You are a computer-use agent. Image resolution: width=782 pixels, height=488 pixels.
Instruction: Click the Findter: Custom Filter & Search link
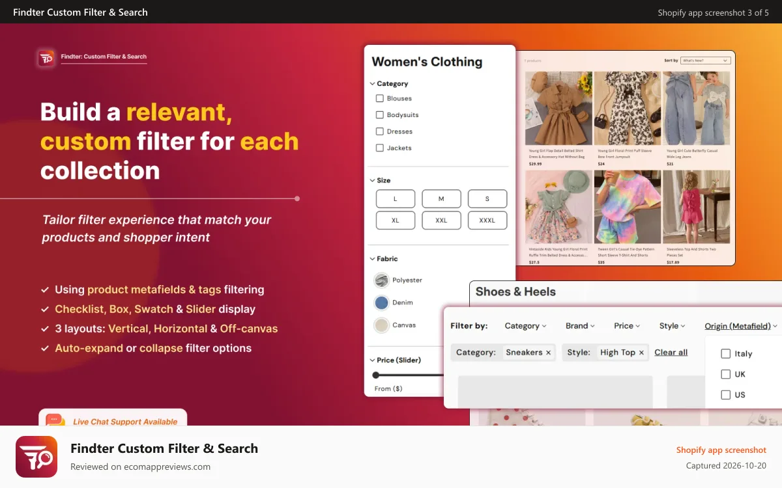click(x=104, y=57)
